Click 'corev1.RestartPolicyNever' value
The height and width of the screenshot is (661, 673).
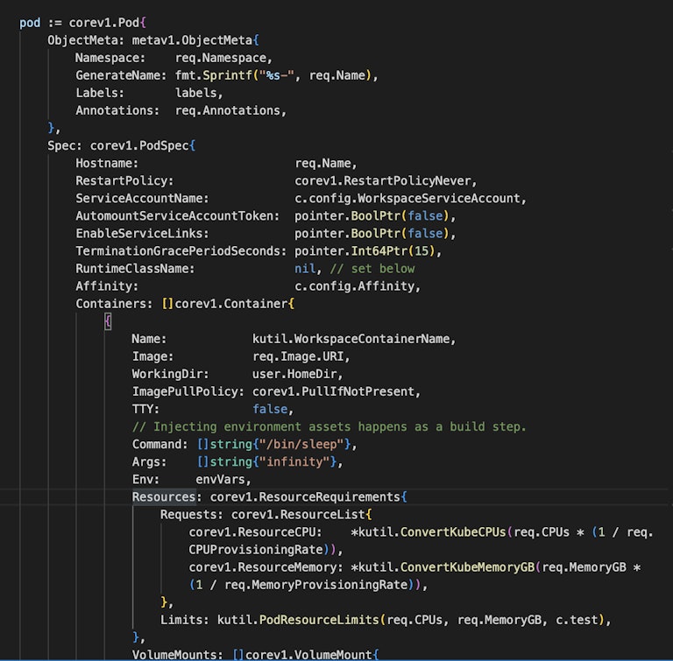(x=383, y=181)
